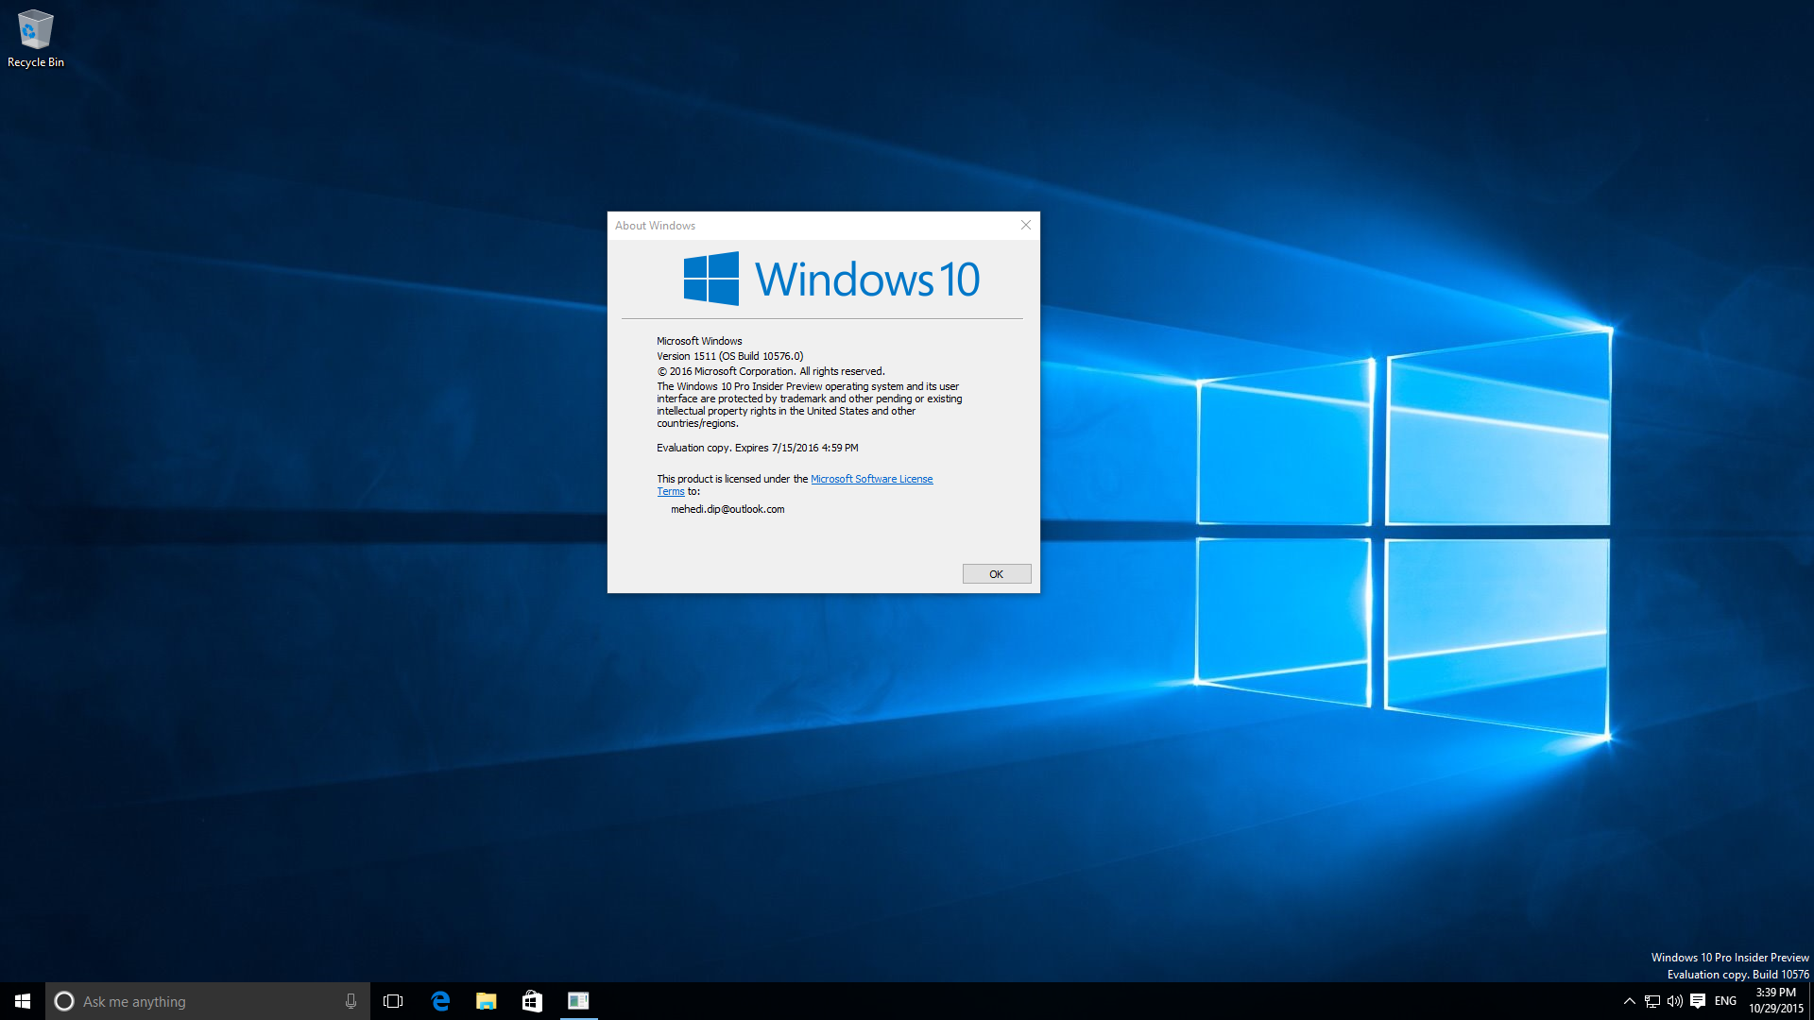Toggle the network status icon
Viewport: 1814px width, 1020px height.
click(1645, 1000)
